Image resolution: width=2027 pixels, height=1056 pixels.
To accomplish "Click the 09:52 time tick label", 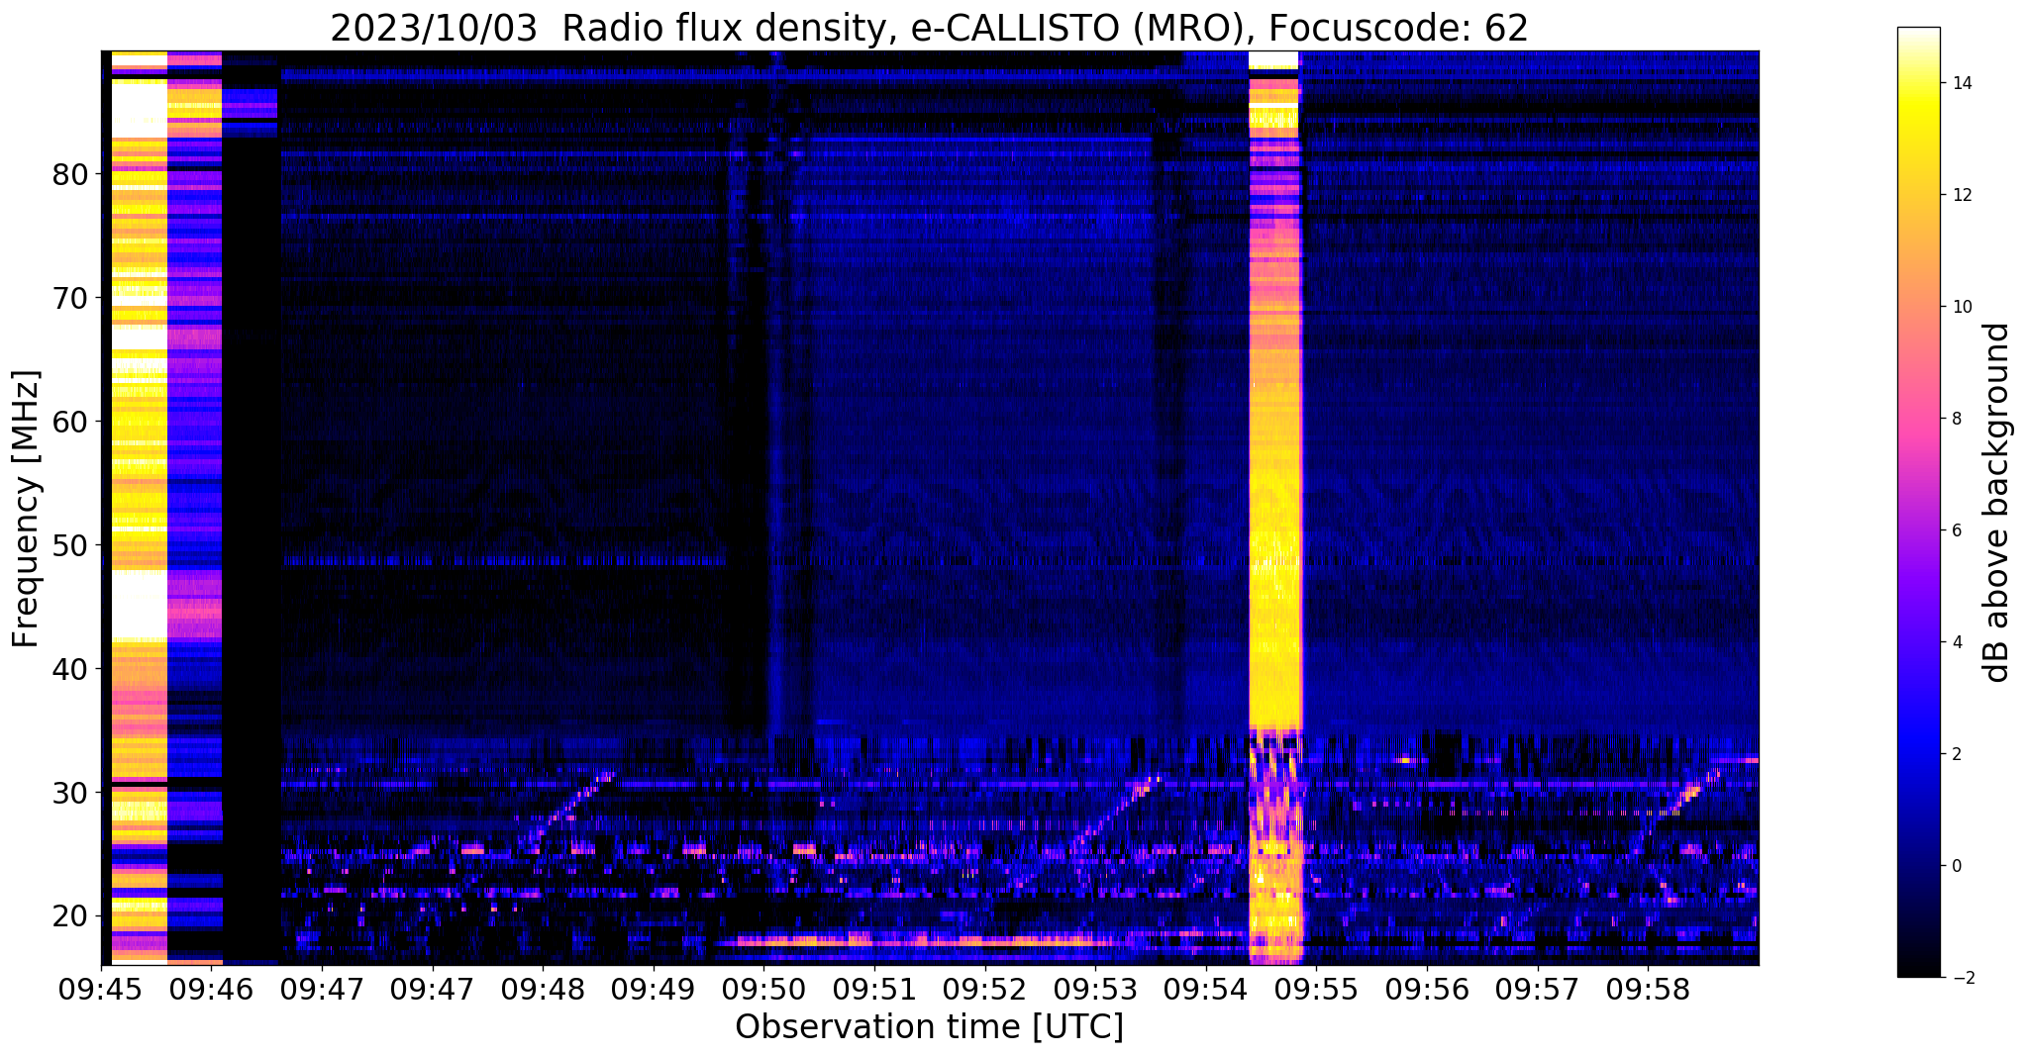I will tap(985, 990).
